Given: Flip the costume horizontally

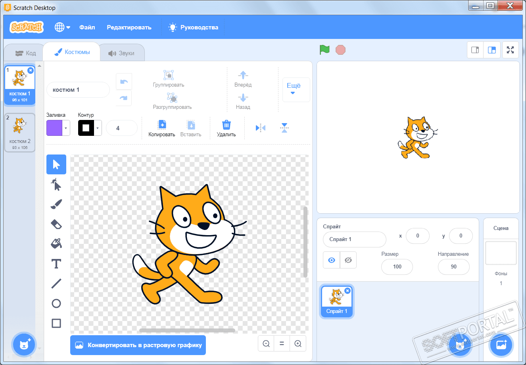Looking at the screenshot, I should [x=261, y=128].
